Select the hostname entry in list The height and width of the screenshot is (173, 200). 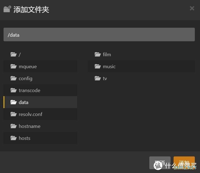(x=29, y=126)
